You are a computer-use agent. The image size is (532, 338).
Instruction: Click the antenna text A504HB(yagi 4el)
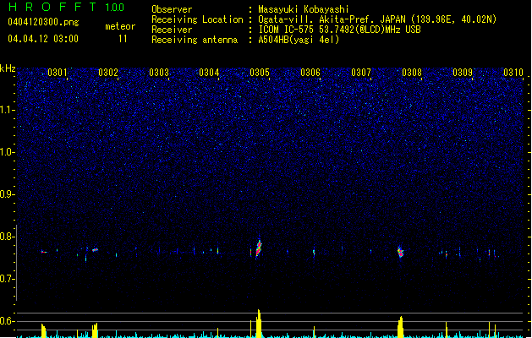tap(299, 40)
